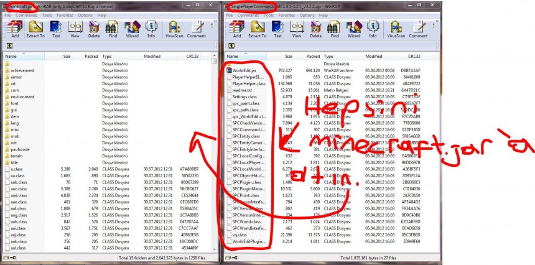Image resolution: width=535 pixels, height=265 pixels.
Task: Click Info icon in minecraft.jar window
Action: tap(151, 29)
